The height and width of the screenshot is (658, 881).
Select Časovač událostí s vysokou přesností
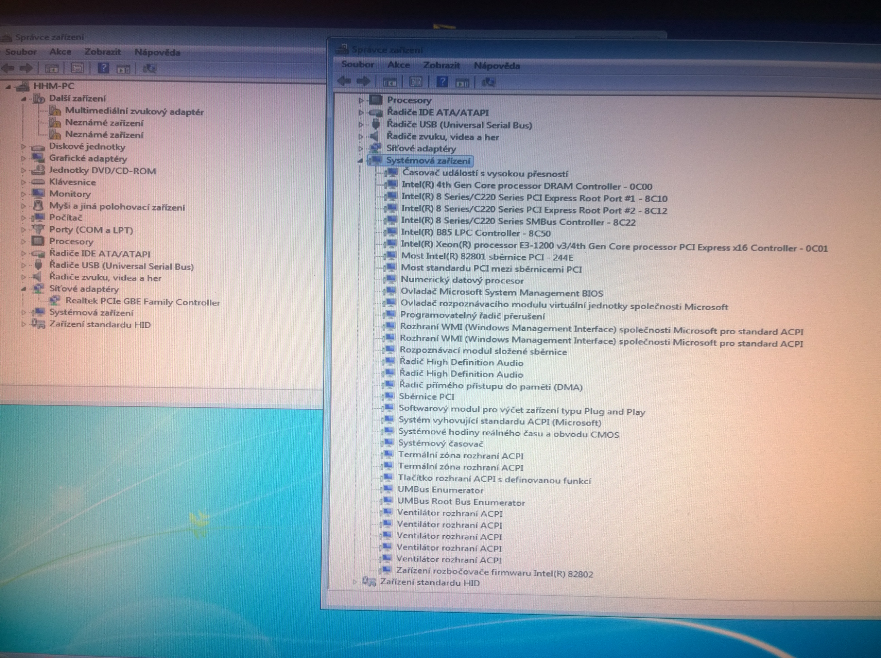coord(485,173)
